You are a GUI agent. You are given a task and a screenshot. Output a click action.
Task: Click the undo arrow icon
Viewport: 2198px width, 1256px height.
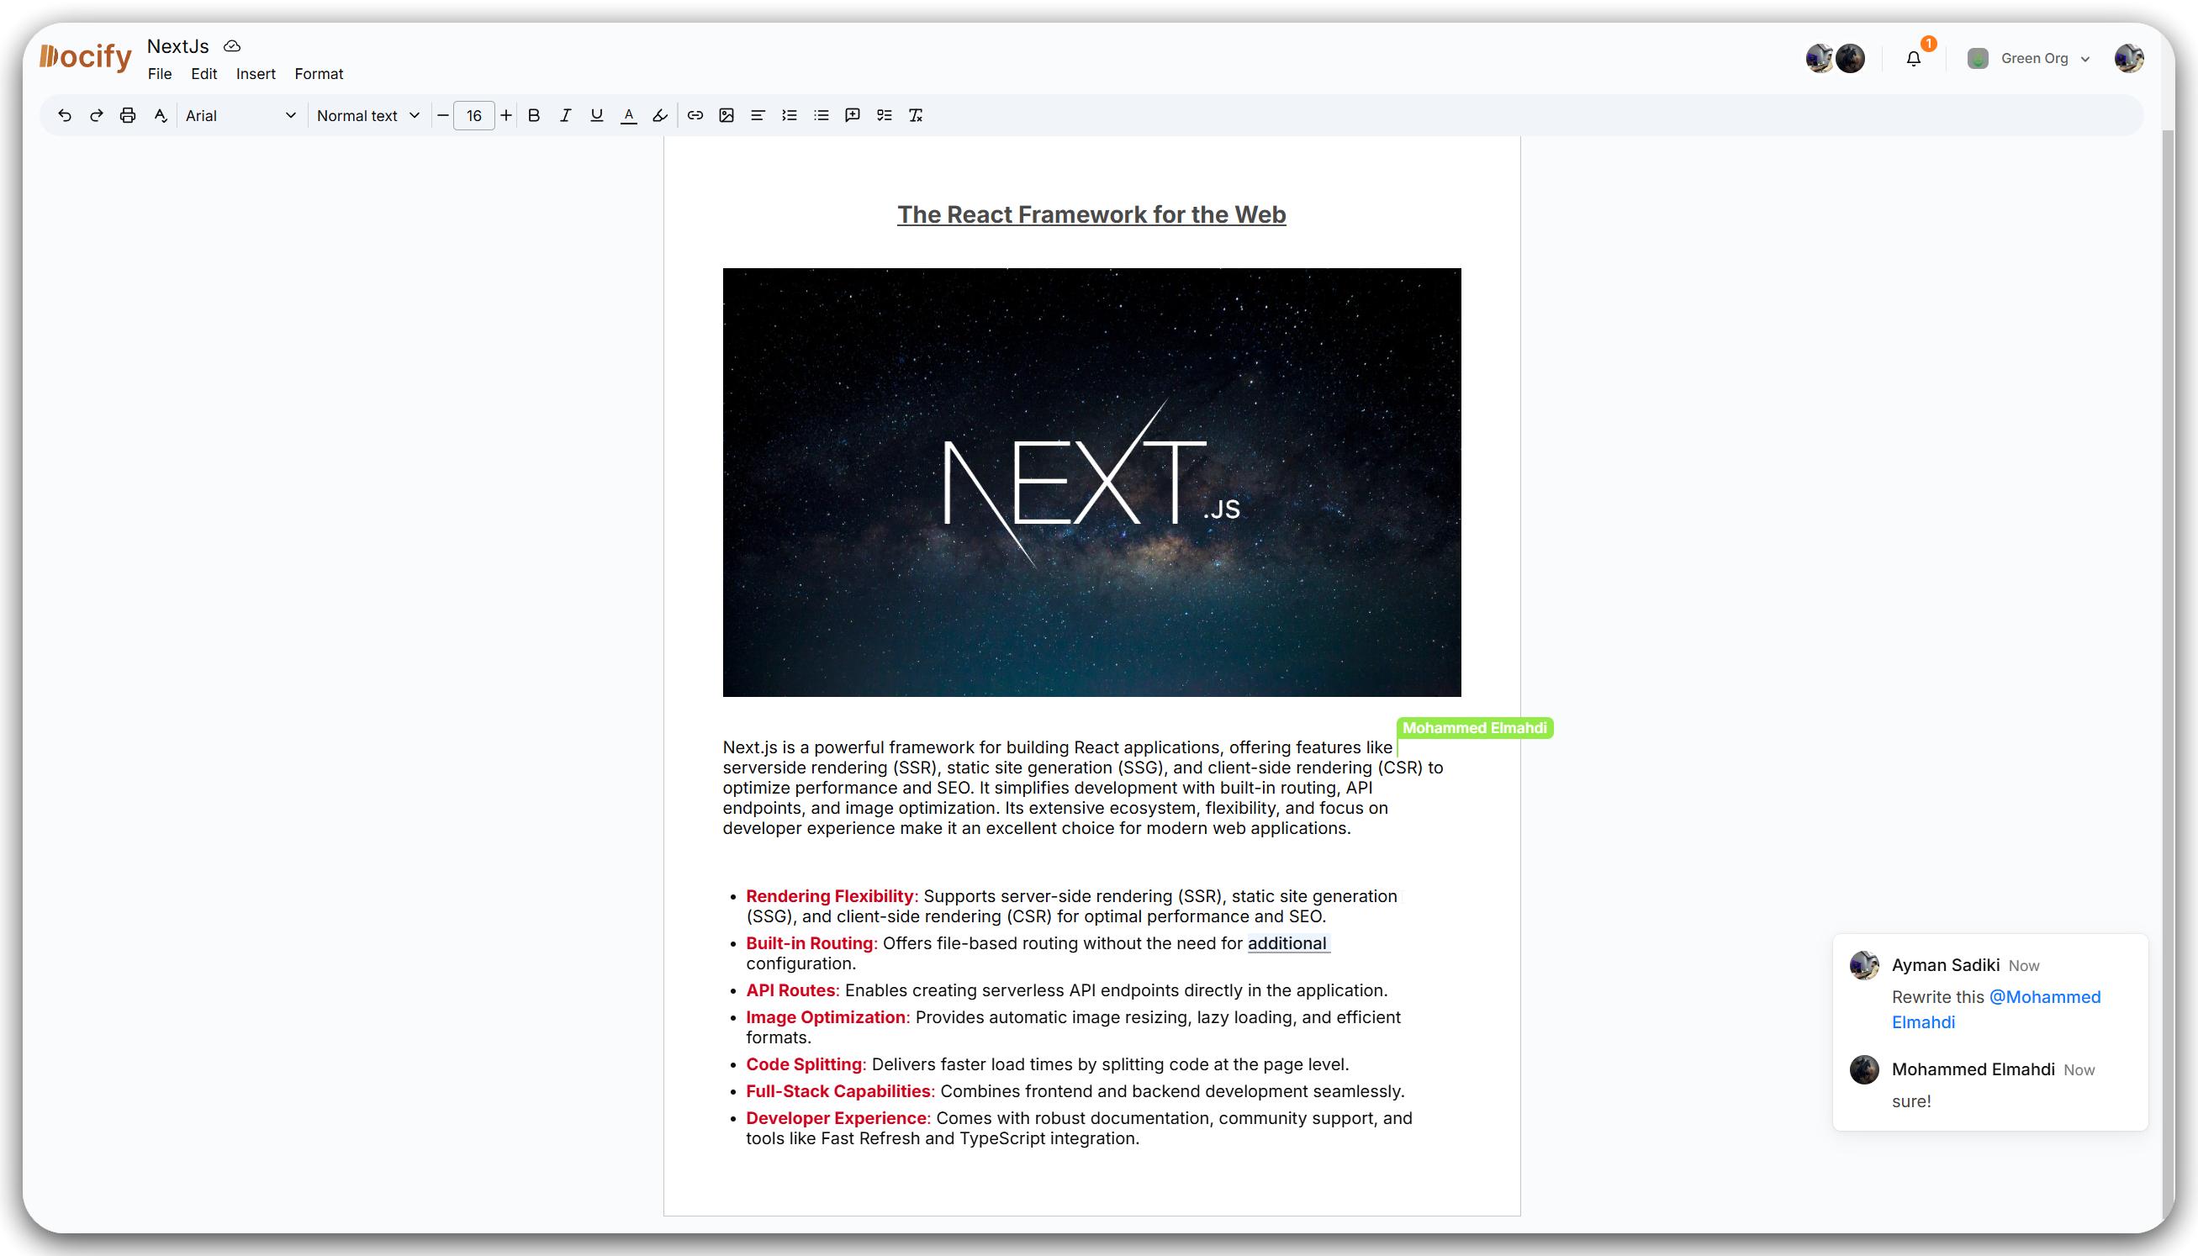click(x=65, y=115)
